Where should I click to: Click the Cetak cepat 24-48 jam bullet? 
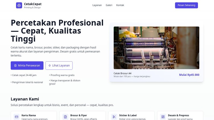click(24, 75)
